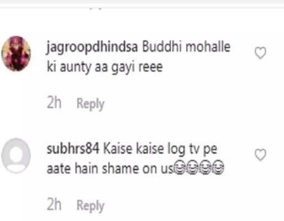Select the last laughing emoji in subhrs84's comment
The image size is (284, 221).
tap(218, 167)
